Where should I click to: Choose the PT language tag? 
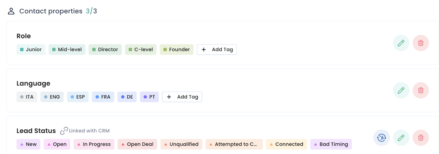[149, 97]
